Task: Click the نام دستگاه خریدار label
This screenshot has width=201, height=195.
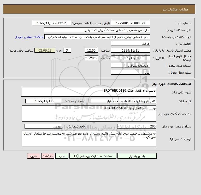Action: 179,30
